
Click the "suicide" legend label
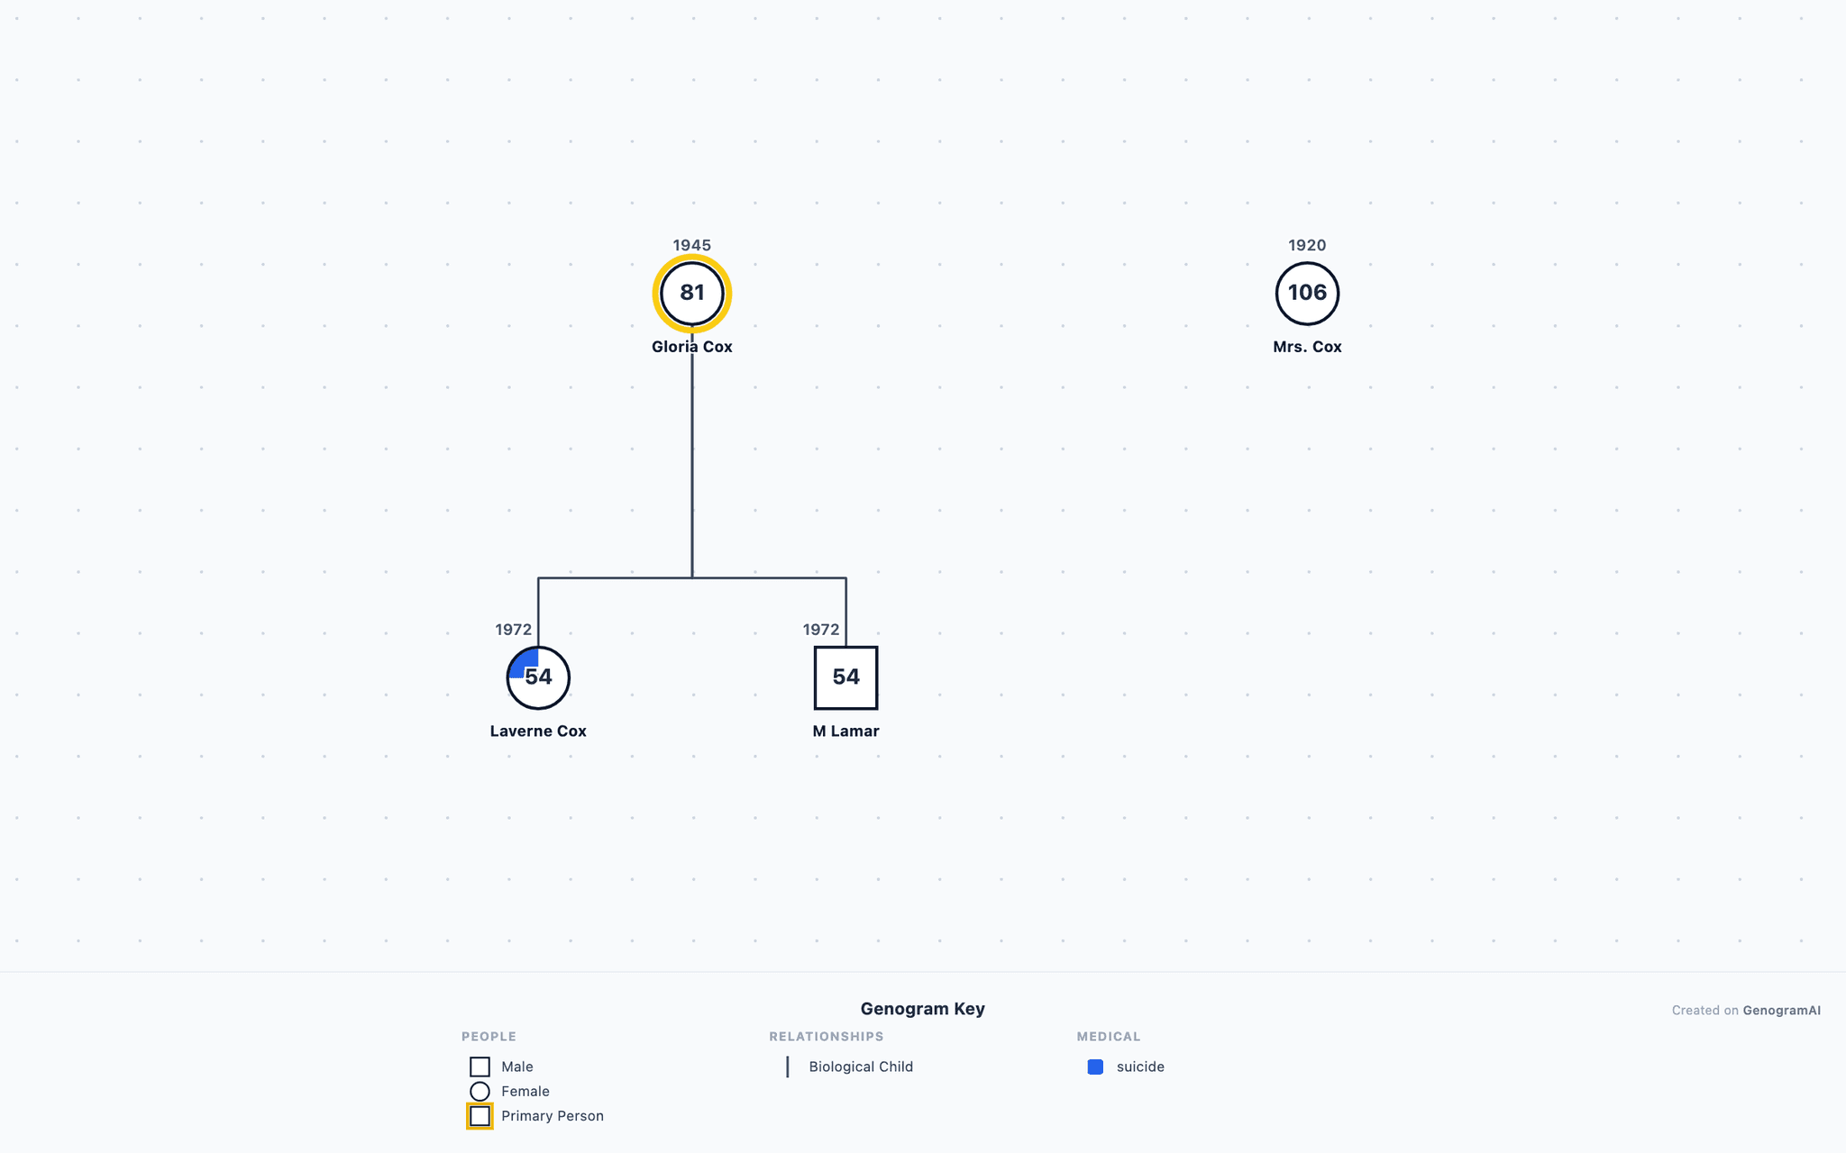1140,1067
